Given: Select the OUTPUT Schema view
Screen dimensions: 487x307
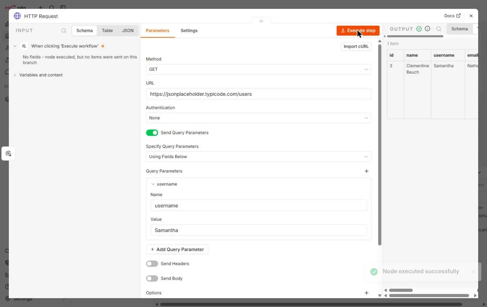Looking at the screenshot, I should click(x=459, y=29).
